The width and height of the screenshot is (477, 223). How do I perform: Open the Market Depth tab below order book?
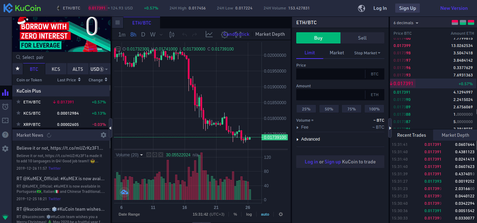[x=455, y=135]
